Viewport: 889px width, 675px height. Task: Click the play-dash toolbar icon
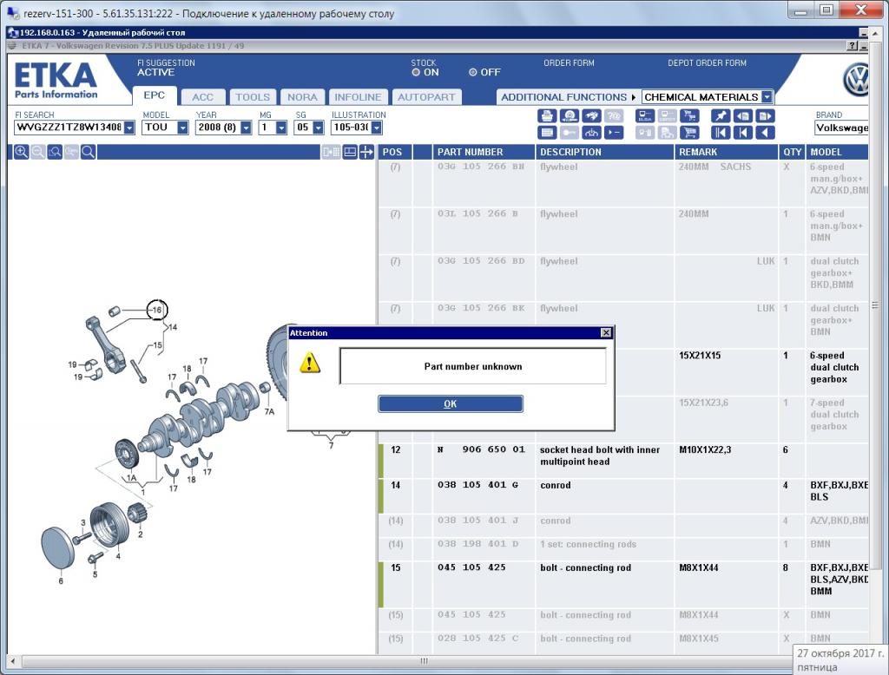pyautogui.click(x=614, y=133)
